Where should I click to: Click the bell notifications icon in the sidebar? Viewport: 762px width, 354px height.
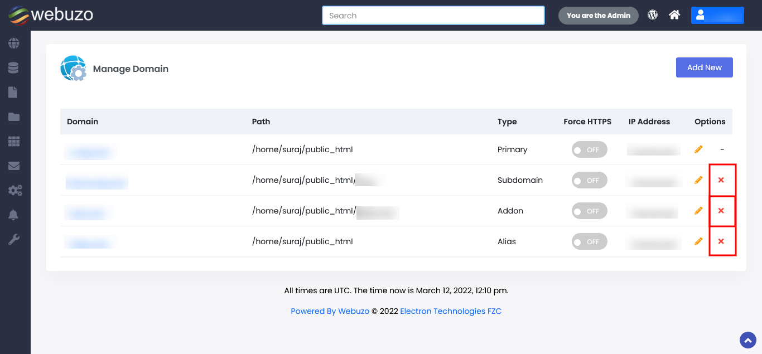pyautogui.click(x=13, y=215)
